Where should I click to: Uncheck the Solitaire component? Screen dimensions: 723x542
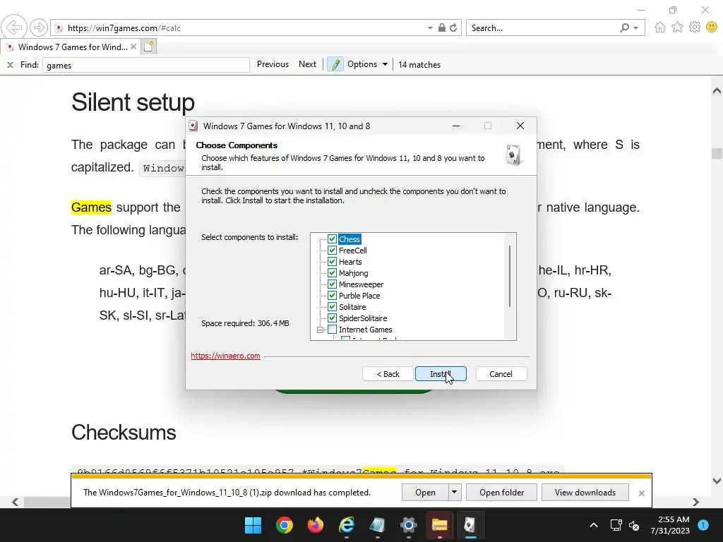(x=332, y=306)
